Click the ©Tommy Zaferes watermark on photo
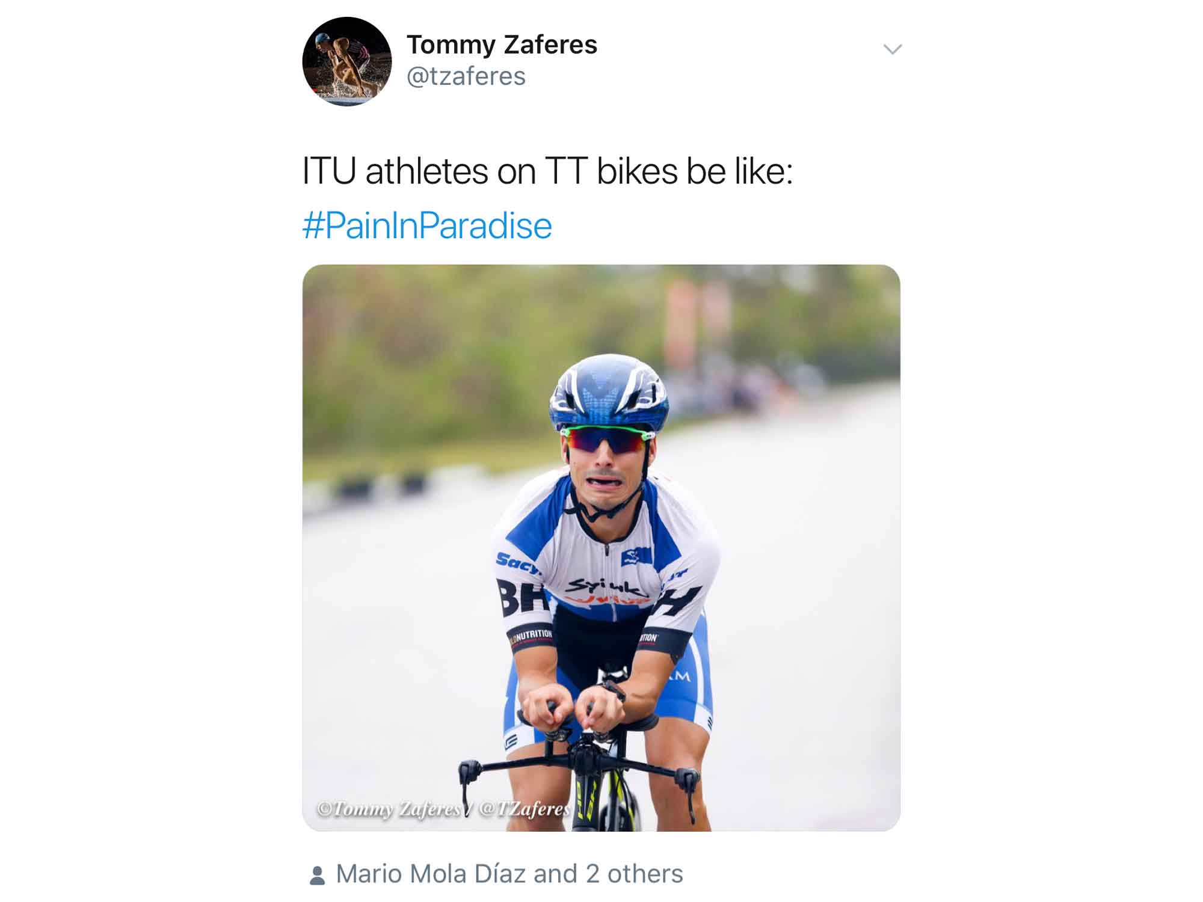This screenshot has width=1203, height=902. [x=443, y=809]
